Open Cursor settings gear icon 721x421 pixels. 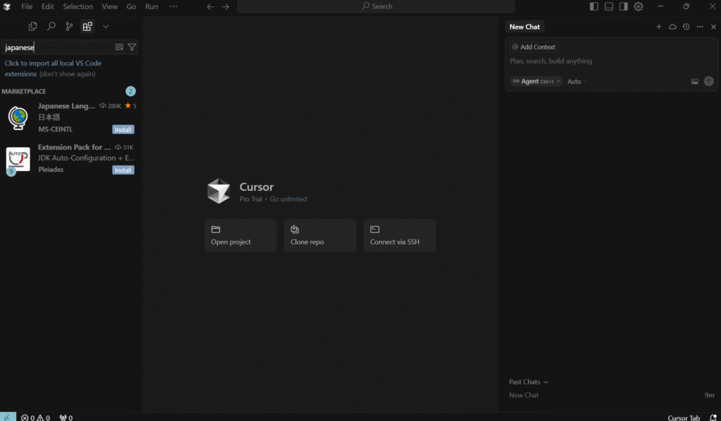coord(638,6)
